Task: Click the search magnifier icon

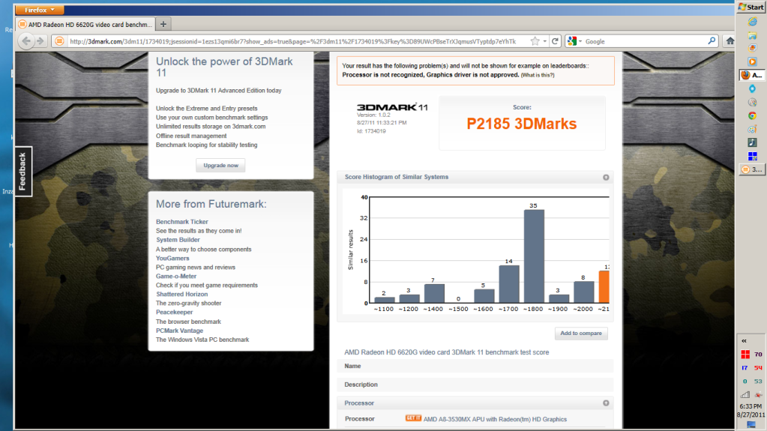Action: click(x=712, y=41)
